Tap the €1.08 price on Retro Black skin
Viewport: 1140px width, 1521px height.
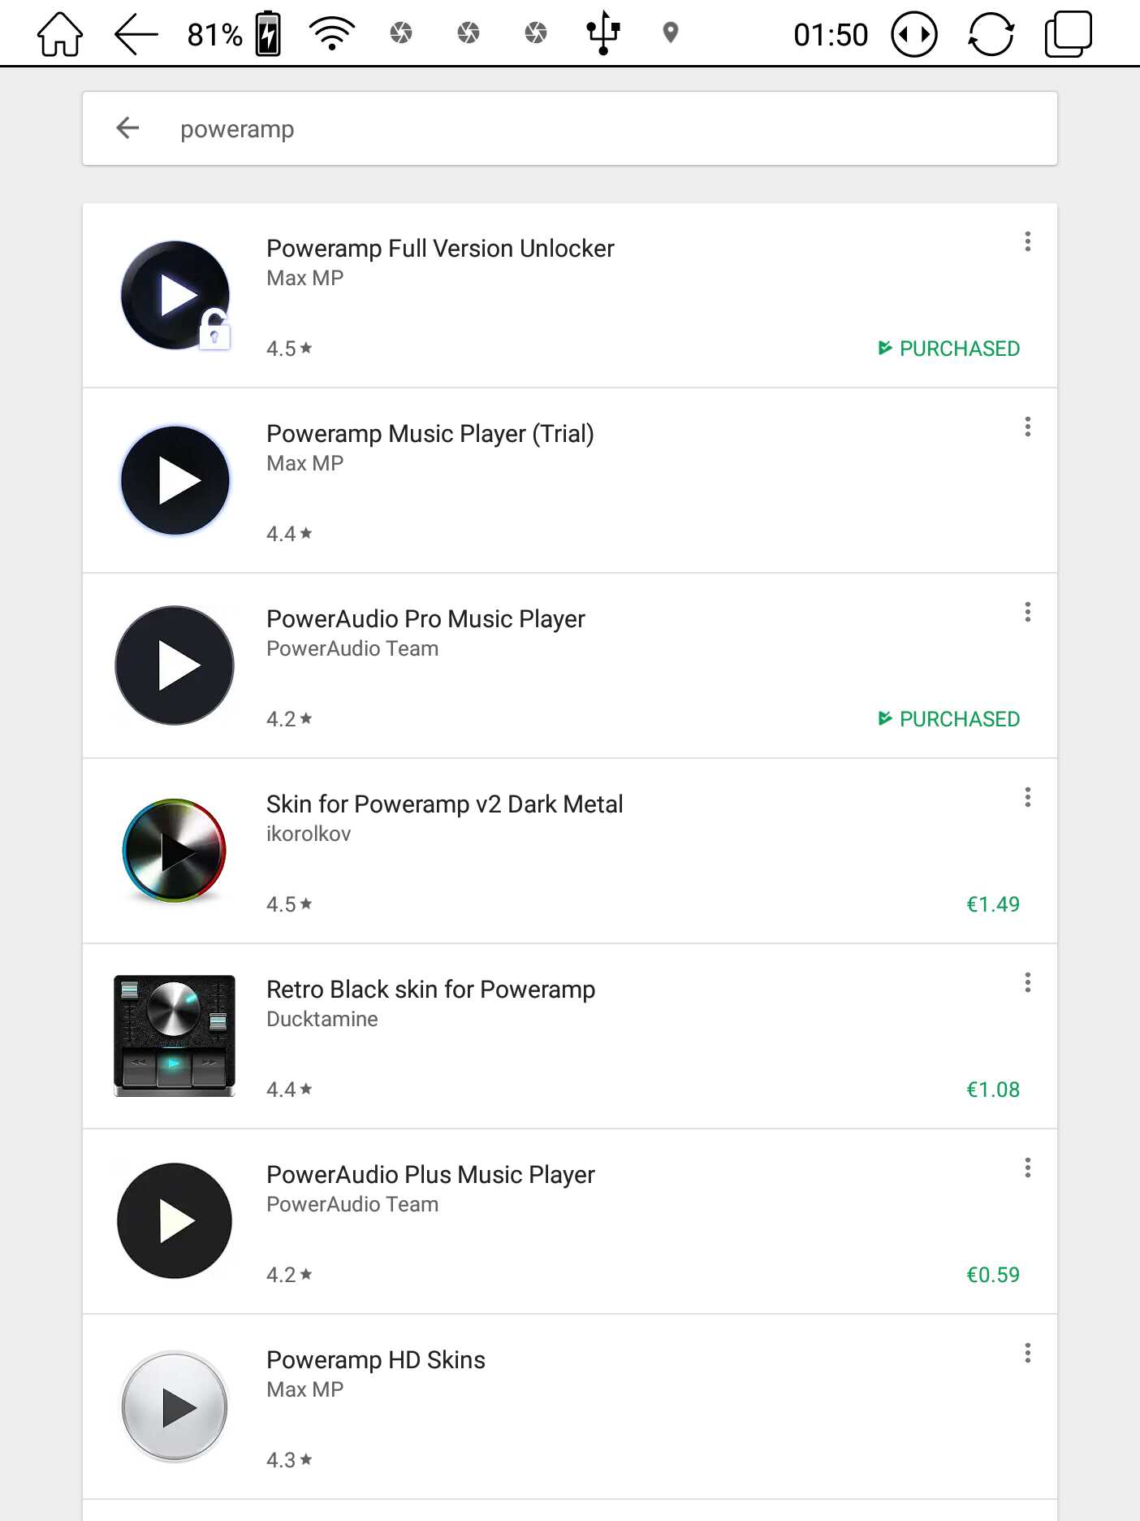pyautogui.click(x=992, y=1090)
